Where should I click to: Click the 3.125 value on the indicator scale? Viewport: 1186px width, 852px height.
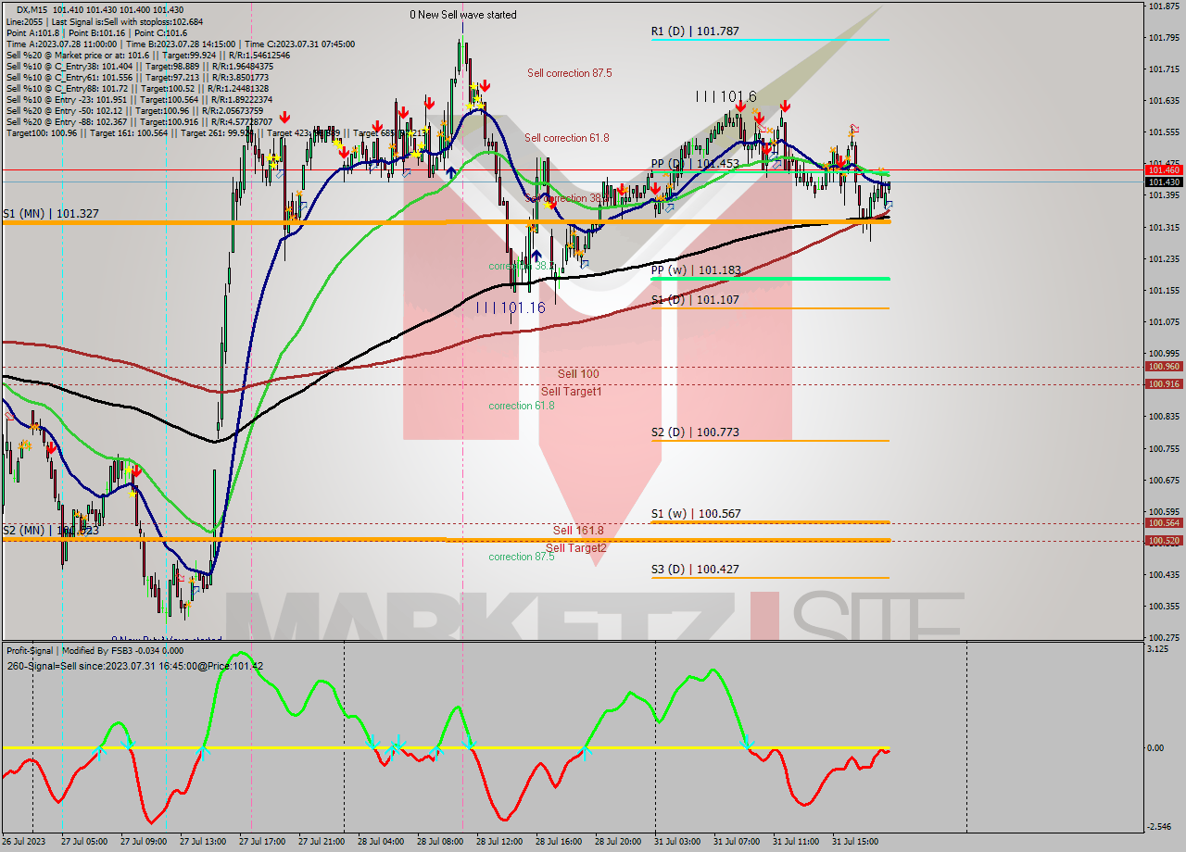(x=1158, y=649)
